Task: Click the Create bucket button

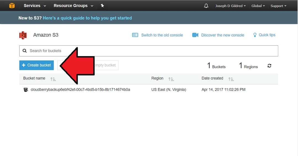Action: 36,65
